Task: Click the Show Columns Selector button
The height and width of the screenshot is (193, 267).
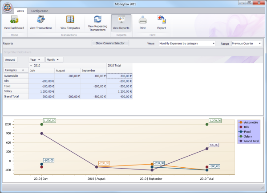Action: [110, 43]
